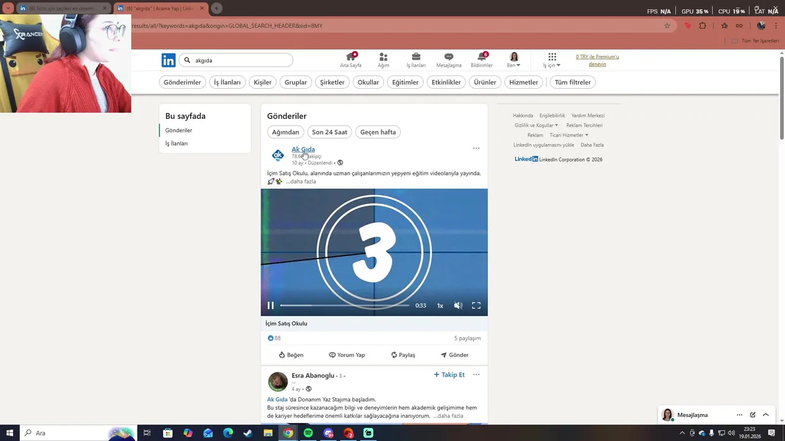
Task: Pause the İçim Satış Okulu video
Action: pos(270,306)
